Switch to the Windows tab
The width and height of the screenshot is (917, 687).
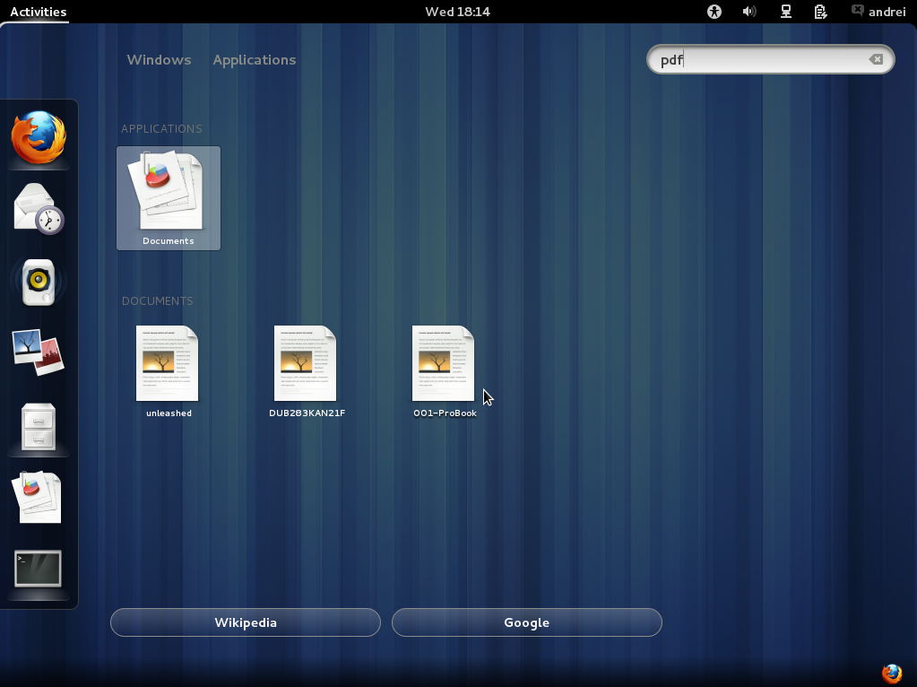click(159, 59)
